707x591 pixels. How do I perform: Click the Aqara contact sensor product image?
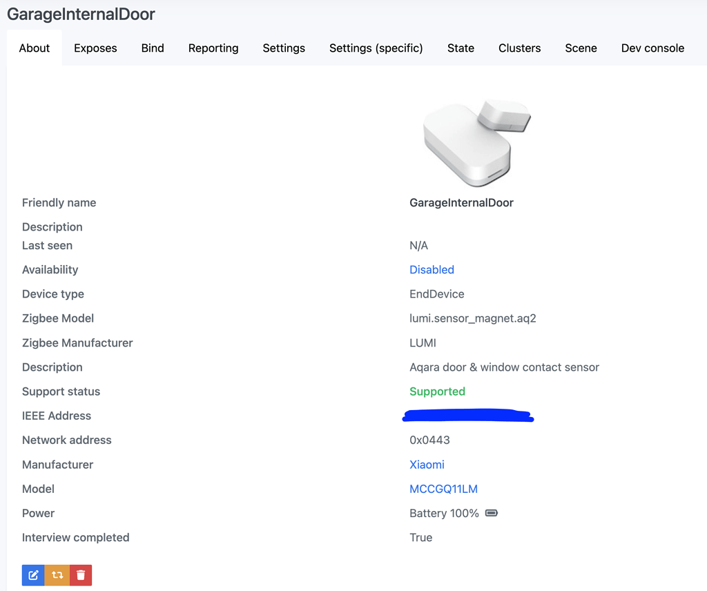point(475,142)
